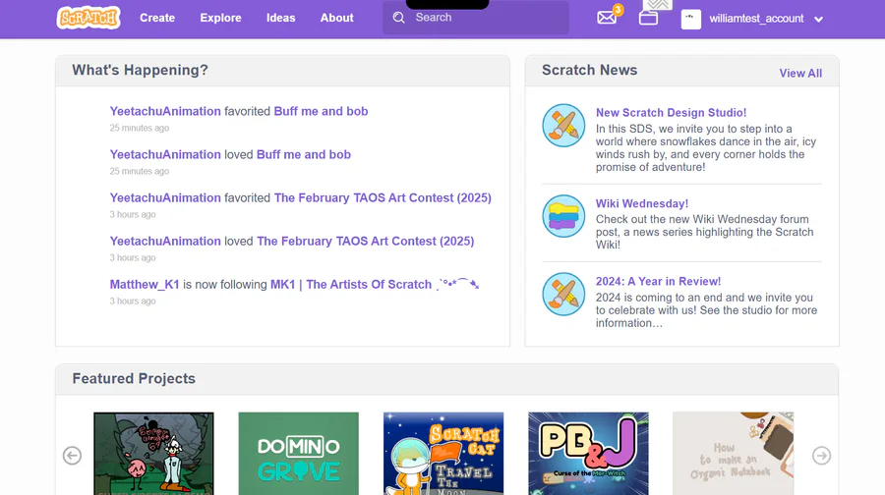The height and width of the screenshot is (495, 885).
Task: Click the 2024 Year in Review news icon
Action: click(563, 294)
